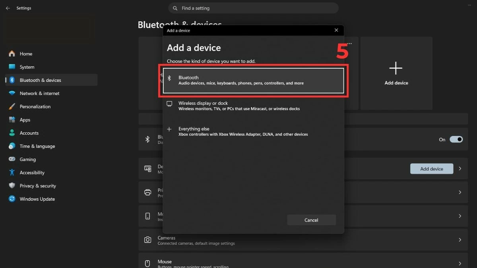Expand the Printers row chevron
Viewport: 477px width, 268px height.
[460, 192]
